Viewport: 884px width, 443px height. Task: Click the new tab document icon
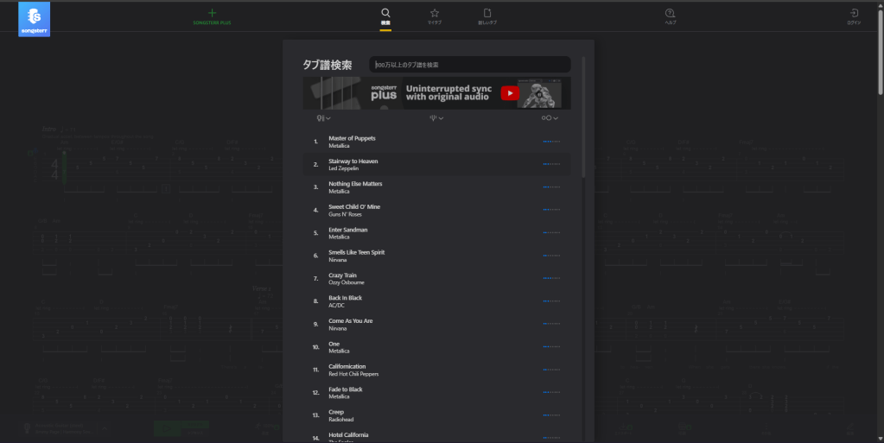coord(487,14)
